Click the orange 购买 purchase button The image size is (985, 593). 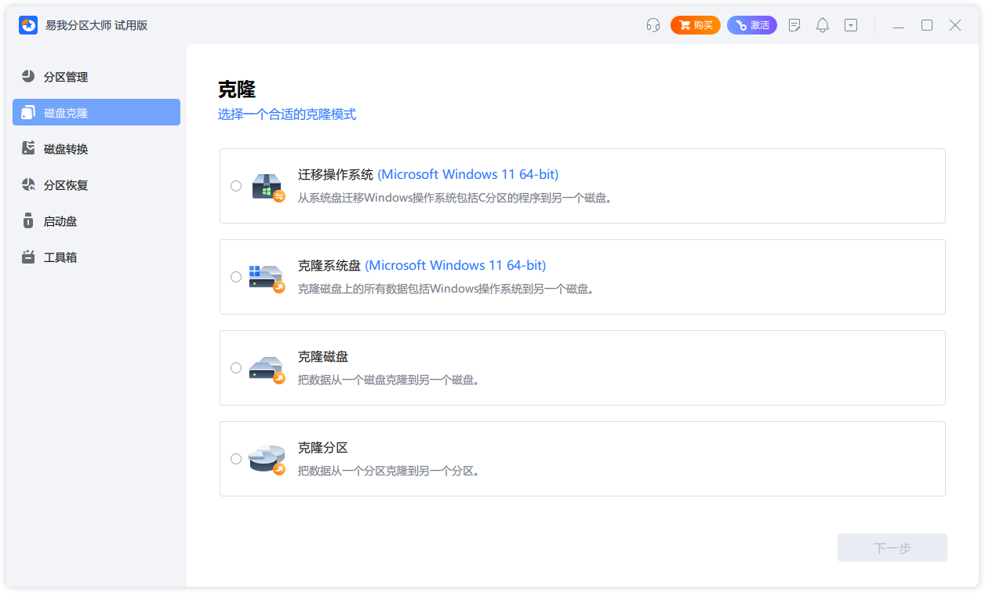click(696, 25)
